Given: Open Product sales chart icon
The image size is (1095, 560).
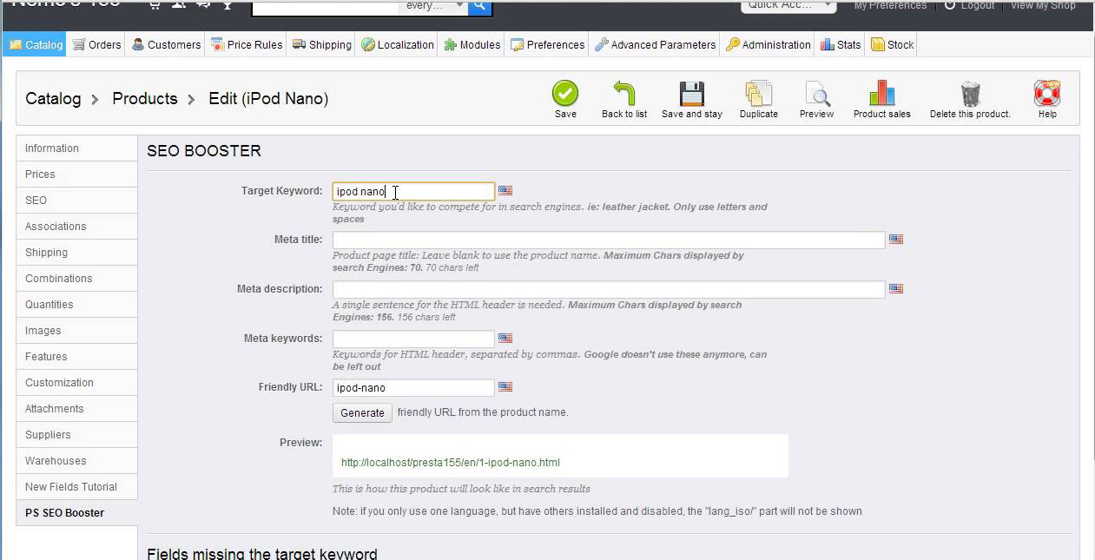Looking at the screenshot, I should [881, 94].
